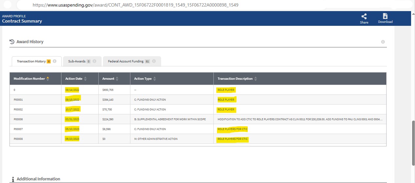Click the $9,598 amount

pos(106,129)
